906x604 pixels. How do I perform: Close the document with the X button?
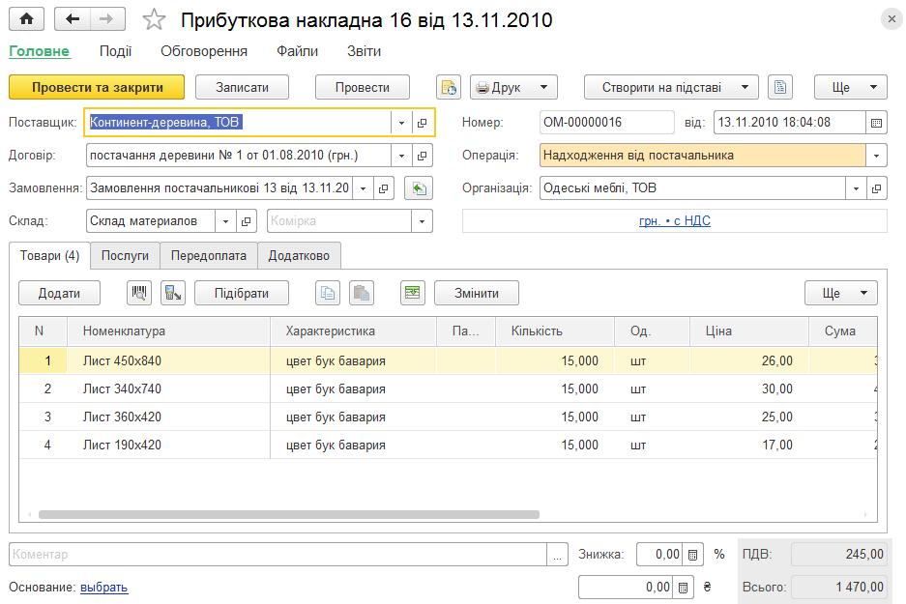pyautogui.click(x=891, y=19)
